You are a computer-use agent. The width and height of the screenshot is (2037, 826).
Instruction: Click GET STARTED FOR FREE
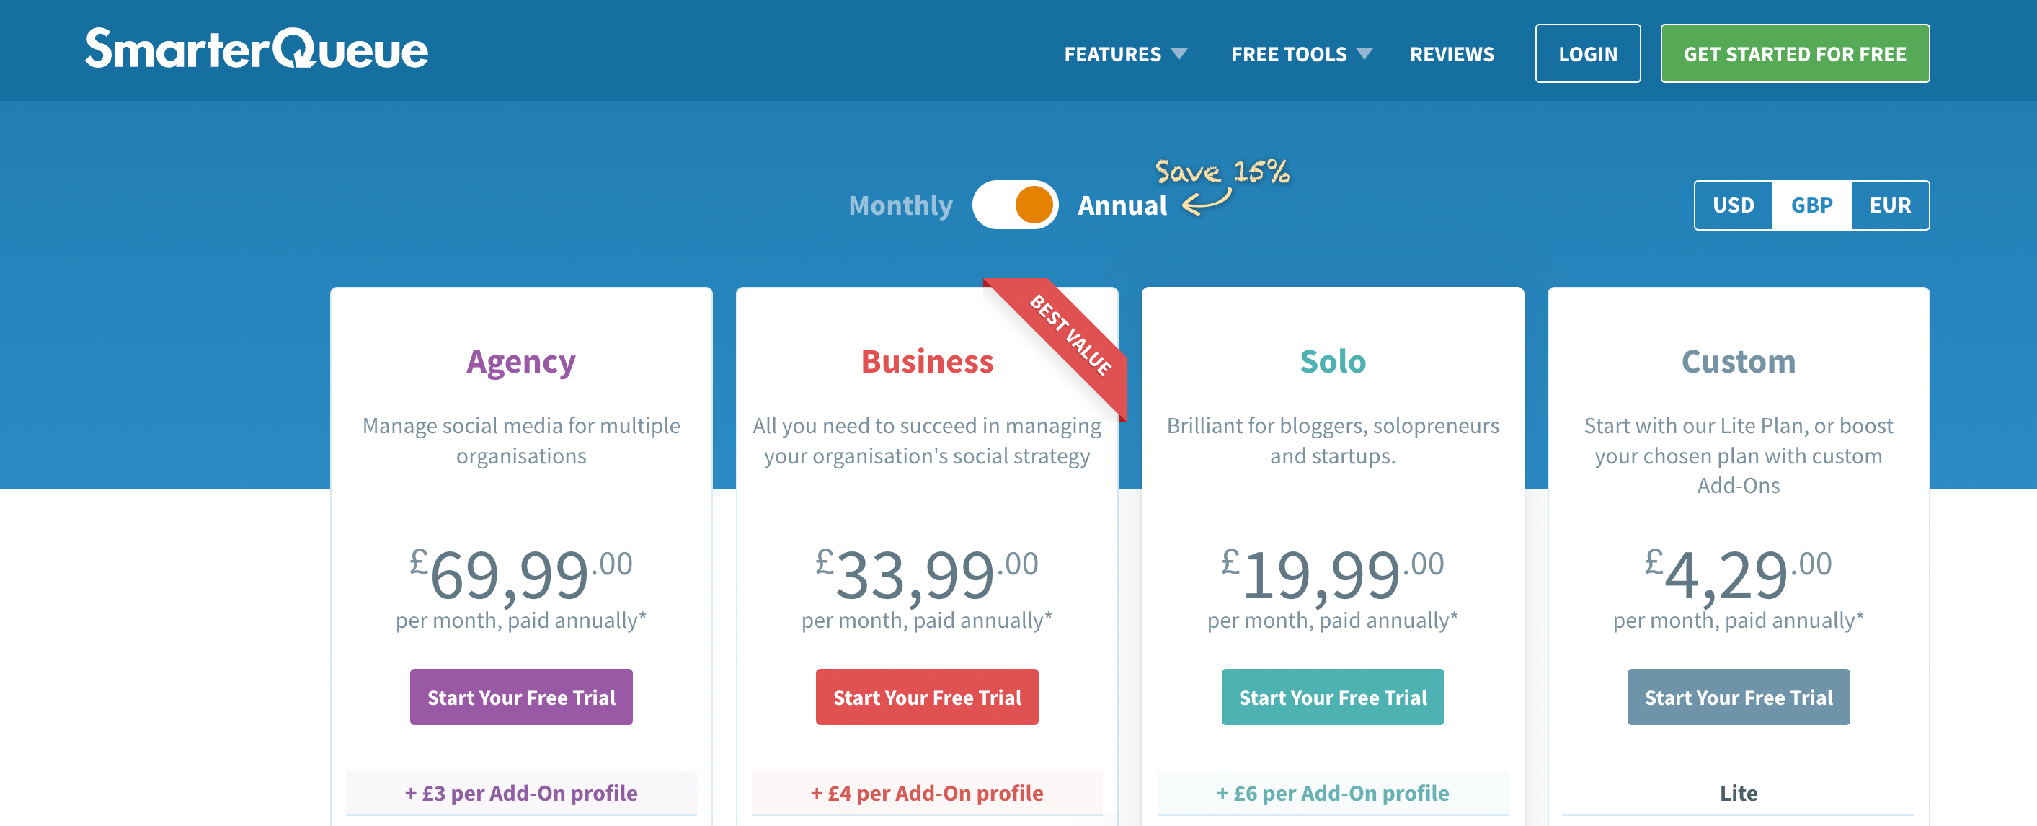click(x=1794, y=53)
